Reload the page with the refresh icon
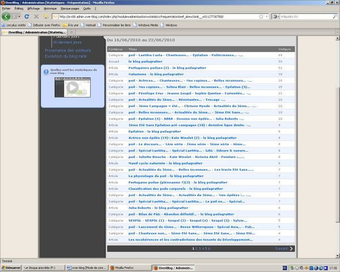The width and height of the screenshot is (340, 272). [27, 16]
